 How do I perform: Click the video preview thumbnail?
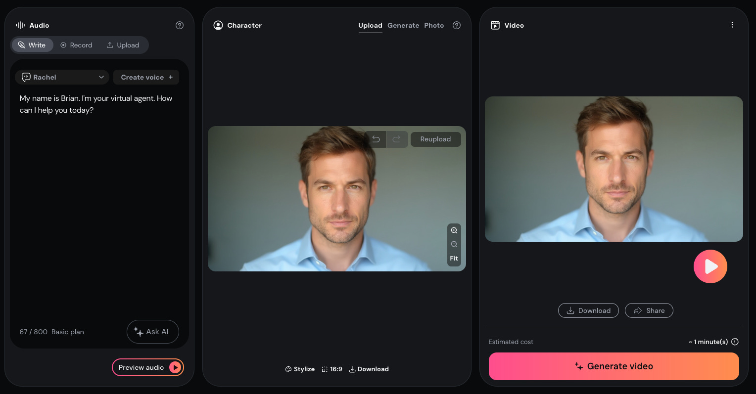pyautogui.click(x=614, y=169)
